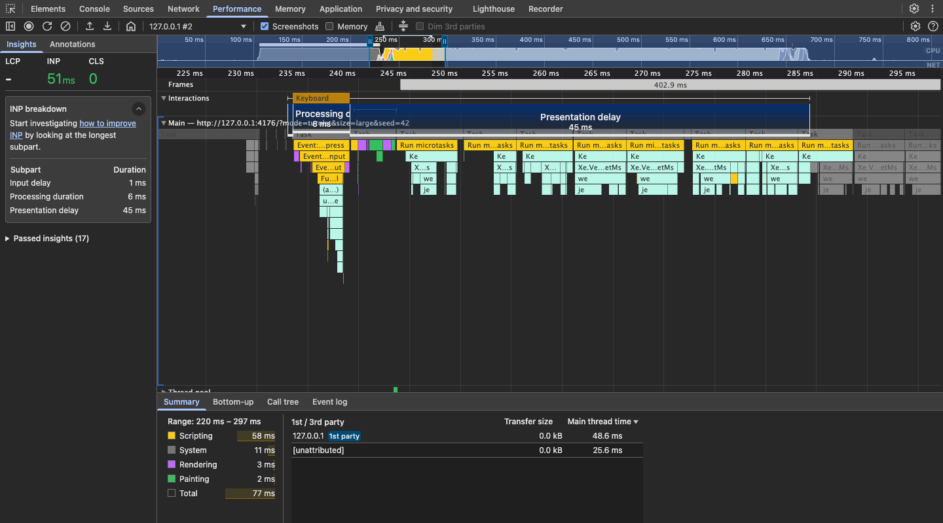The image size is (943, 523).
Task: Click the Input delay 1 ms row
Action: [78, 183]
